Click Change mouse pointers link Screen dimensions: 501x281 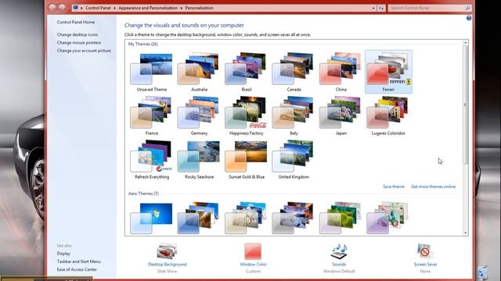(79, 42)
